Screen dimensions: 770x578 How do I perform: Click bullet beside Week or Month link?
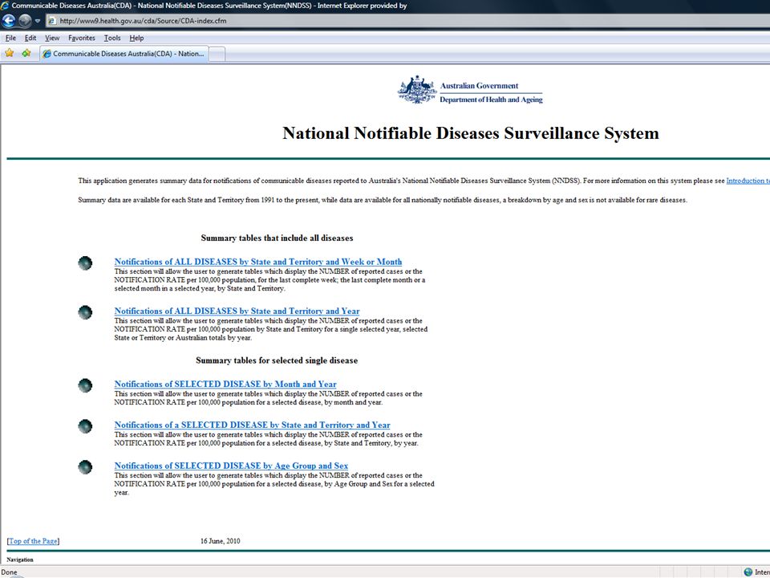pyautogui.click(x=85, y=263)
